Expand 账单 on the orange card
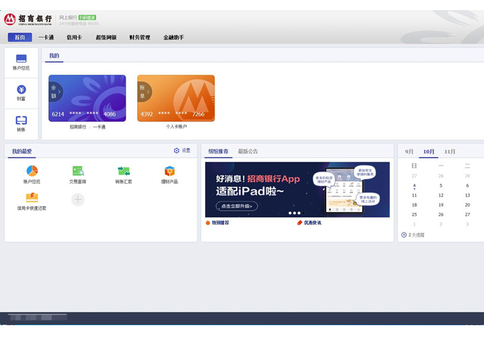Viewport: 484px width, 338px height. (x=145, y=92)
